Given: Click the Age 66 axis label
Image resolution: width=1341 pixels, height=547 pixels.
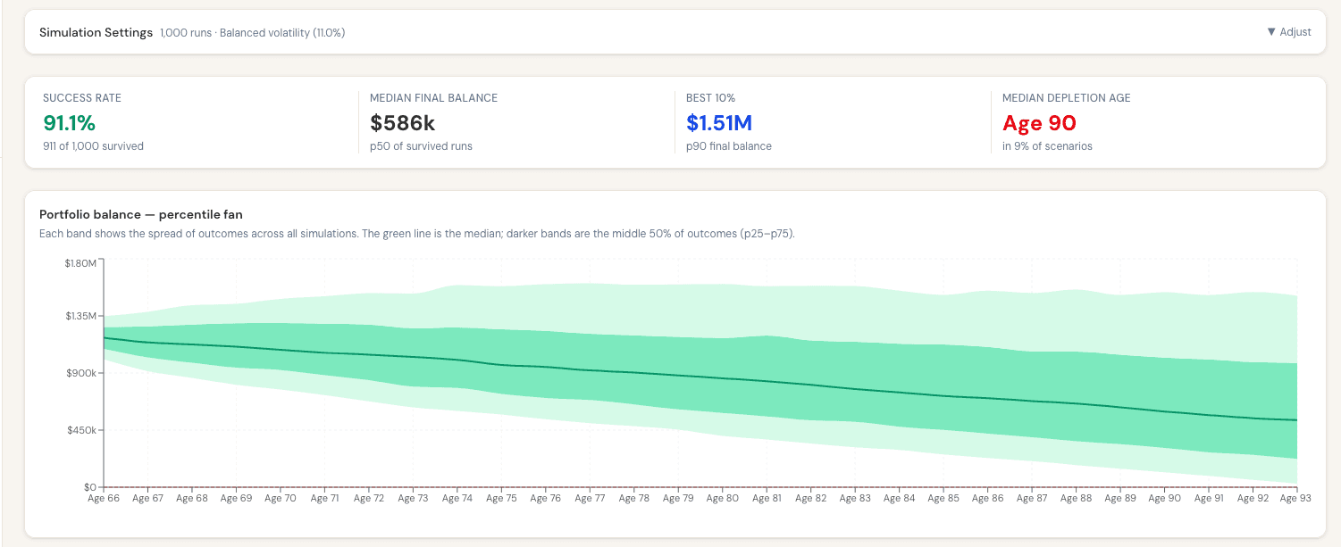Looking at the screenshot, I should point(104,499).
